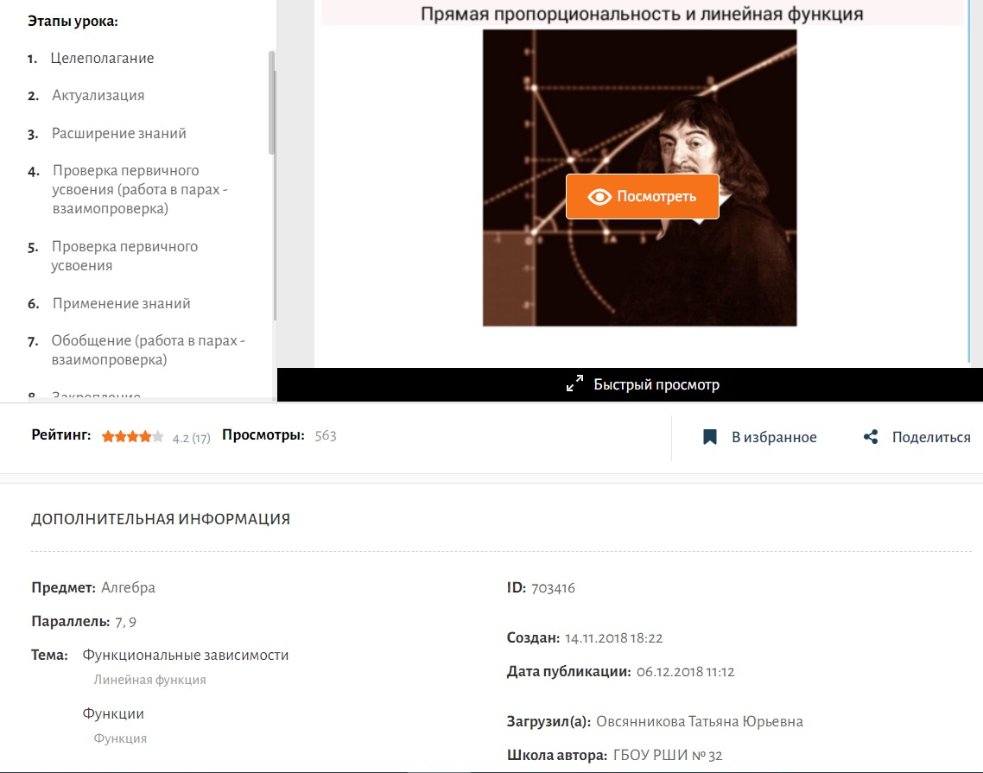Click the eye icon on the Посмотреть button

pyautogui.click(x=599, y=197)
